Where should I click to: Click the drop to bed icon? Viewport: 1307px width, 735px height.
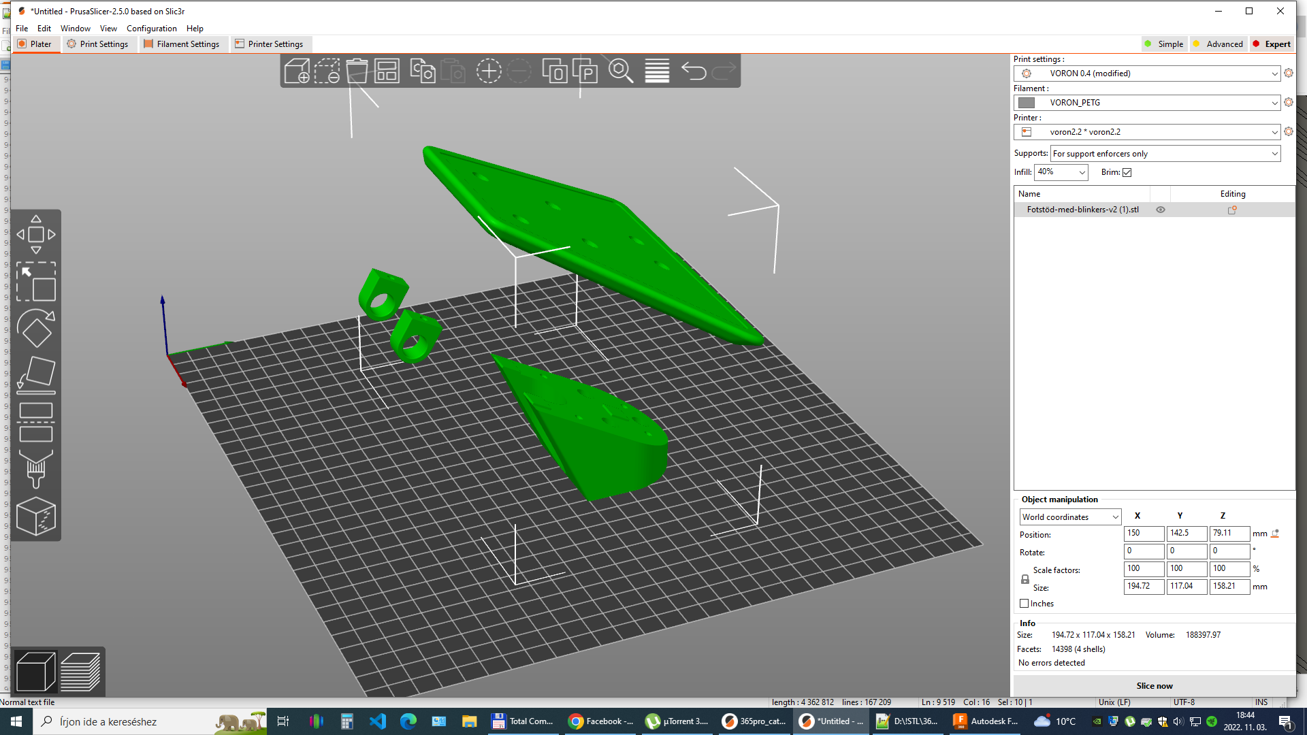click(1275, 534)
